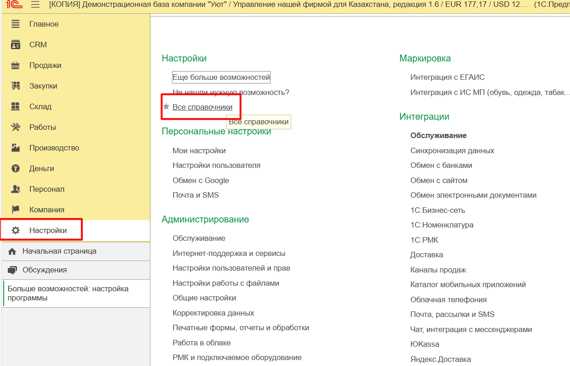The height and width of the screenshot is (366, 570).
Task: Open the Все справочники link
Action: pos(202,107)
